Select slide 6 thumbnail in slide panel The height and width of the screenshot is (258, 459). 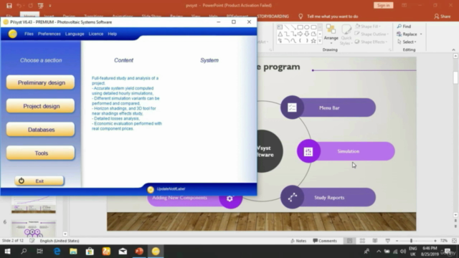tap(34, 229)
